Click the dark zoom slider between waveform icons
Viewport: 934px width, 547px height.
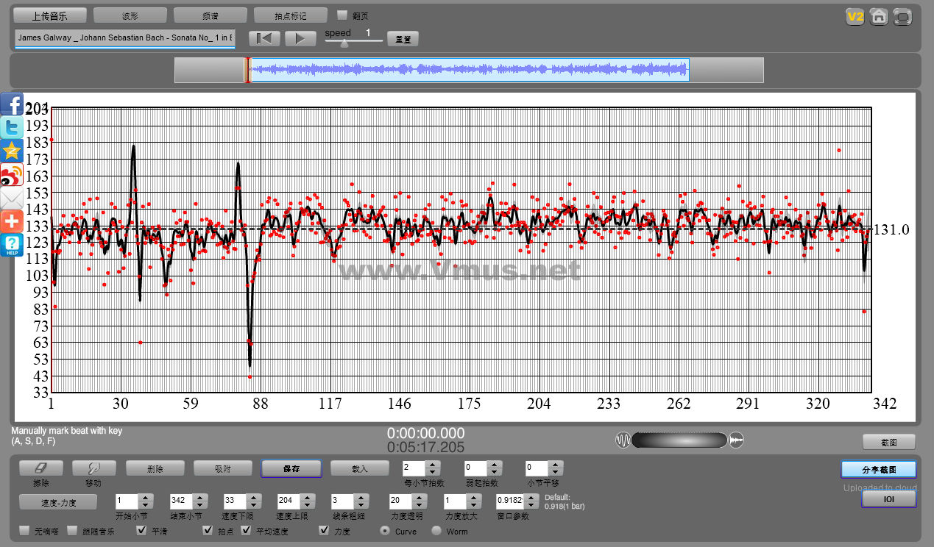[x=679, y=440]
